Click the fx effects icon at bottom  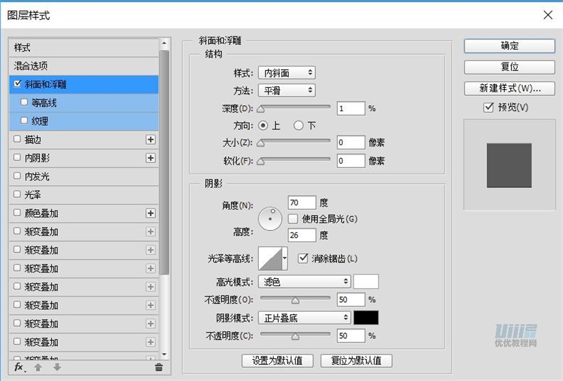coord(19,367)
